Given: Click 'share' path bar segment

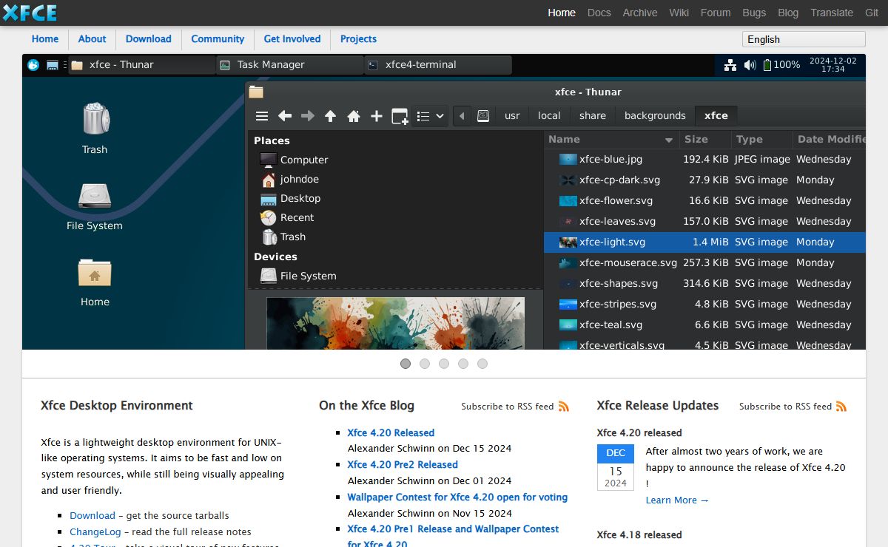Looking at the screenshot, I should point(593,116).
